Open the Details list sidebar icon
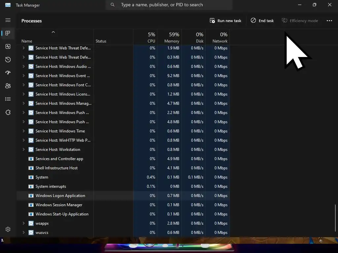The image size is (338, 253). [x=8, y=99]
